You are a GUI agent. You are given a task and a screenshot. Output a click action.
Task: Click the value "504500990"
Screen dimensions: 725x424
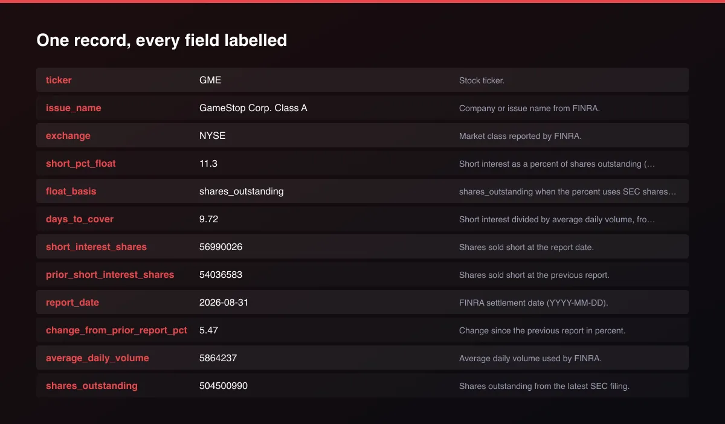coord(224,386)
